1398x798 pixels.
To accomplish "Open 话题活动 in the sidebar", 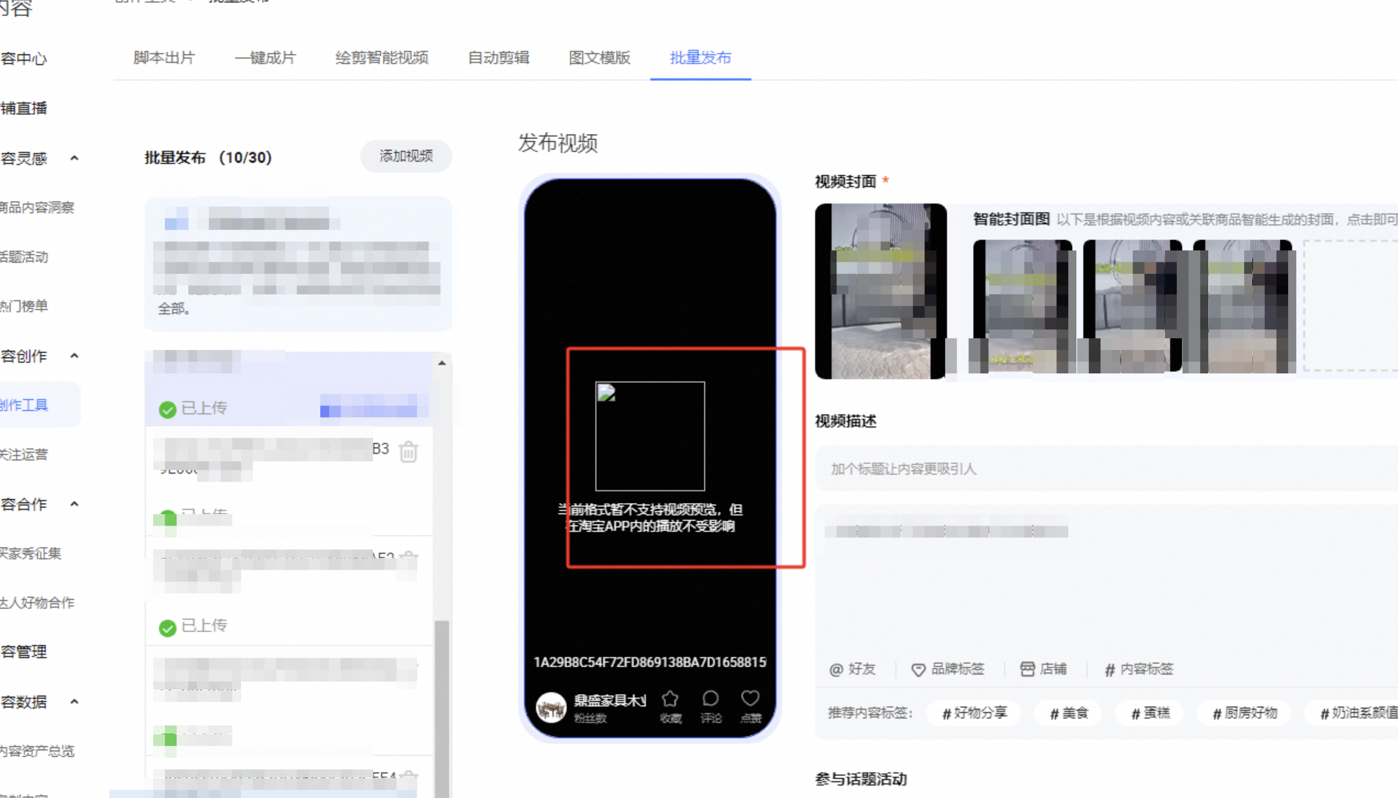I will coord(24,257).
